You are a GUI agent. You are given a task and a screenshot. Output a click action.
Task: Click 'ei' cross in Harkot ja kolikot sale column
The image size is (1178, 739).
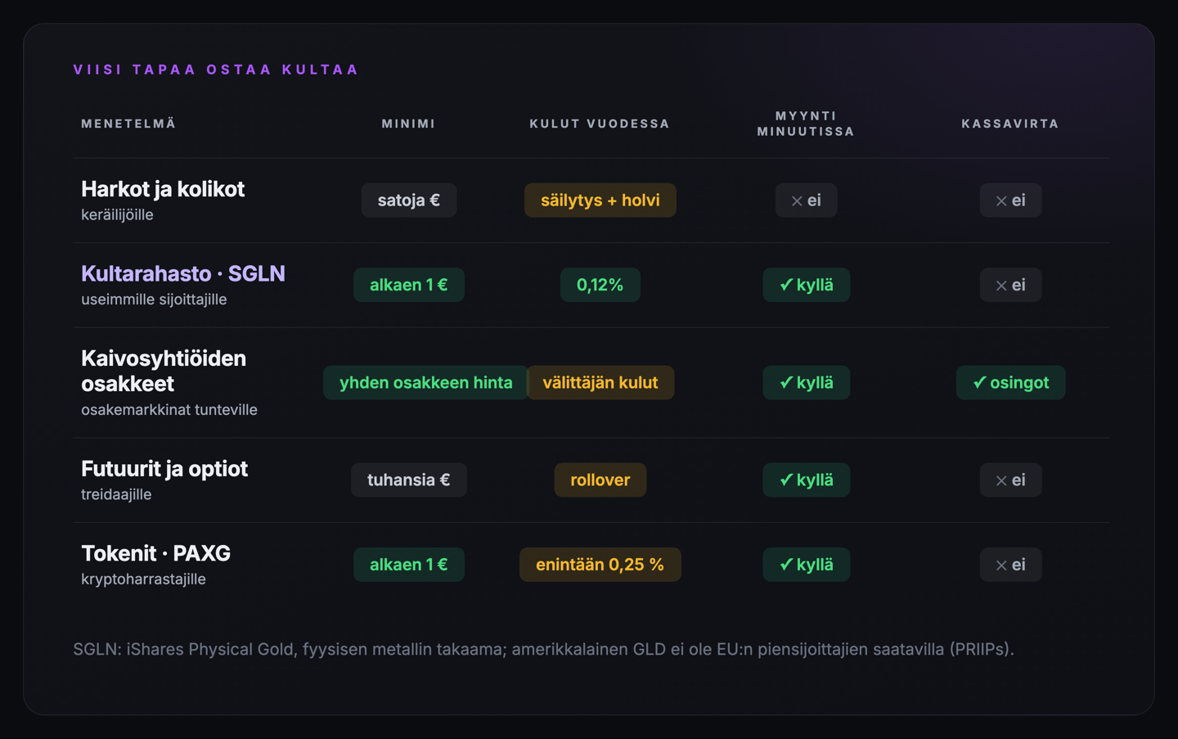pyautogui.click(x=806, y=201)
